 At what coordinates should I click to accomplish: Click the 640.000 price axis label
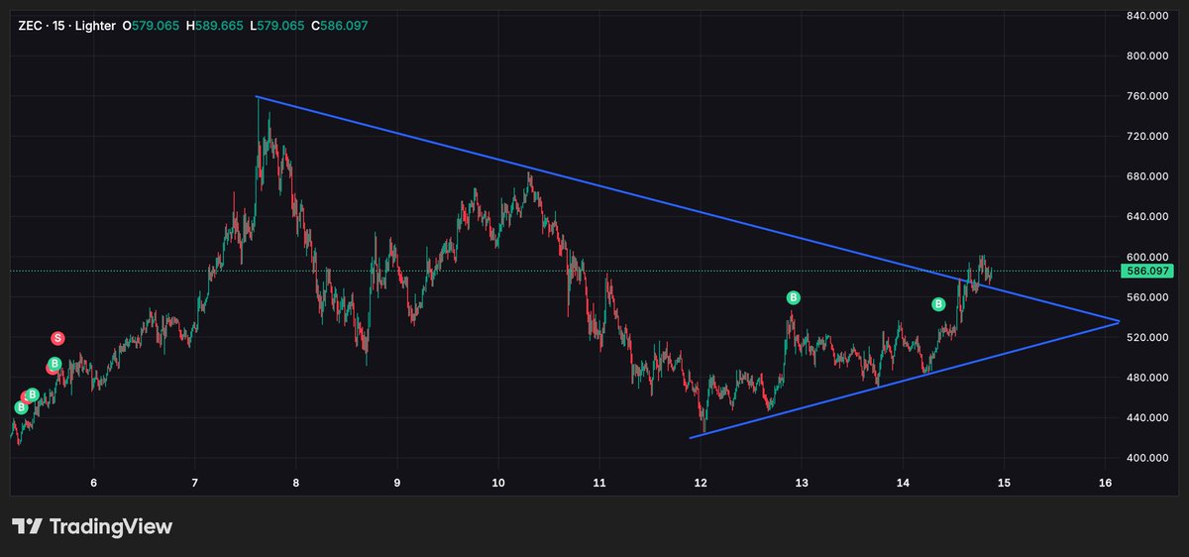point(1147,216)
